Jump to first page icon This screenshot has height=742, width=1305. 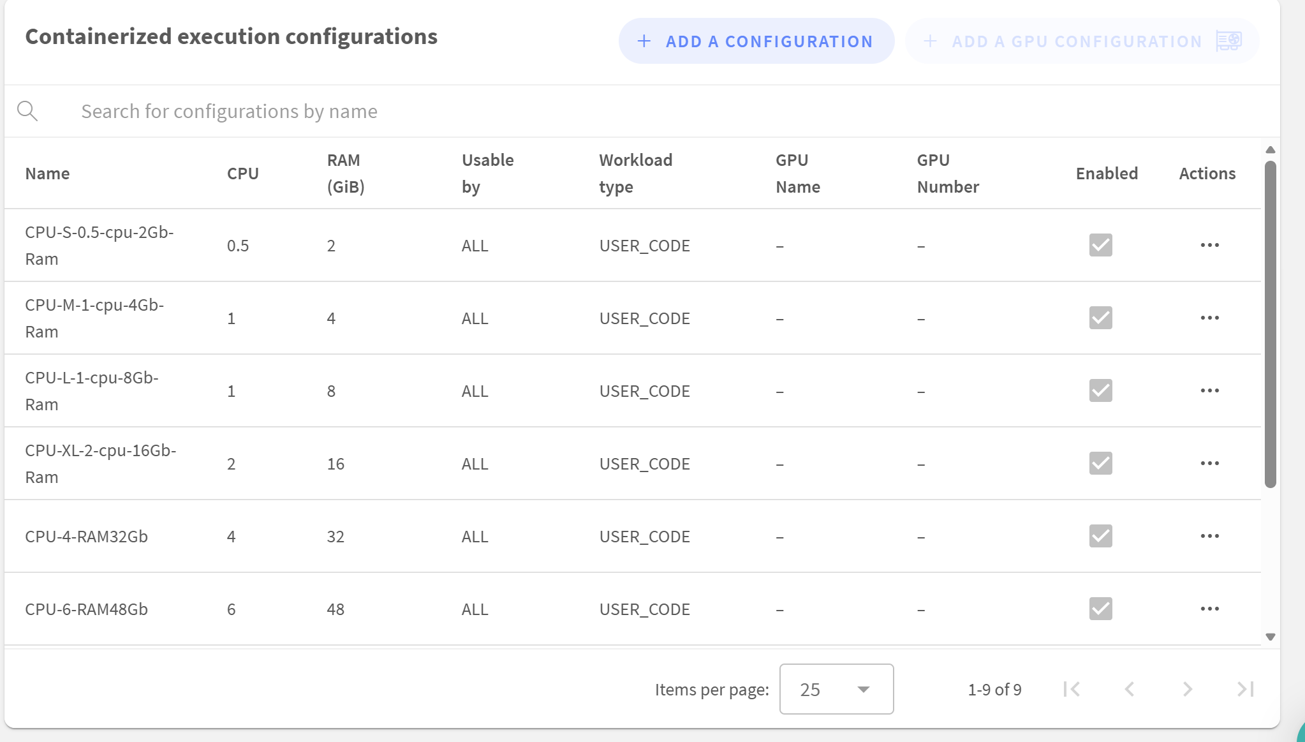(1072, 689)
